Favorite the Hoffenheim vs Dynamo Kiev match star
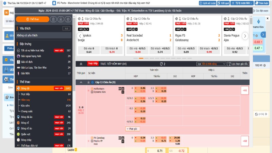This screenshot has height=153, width=272. pyautogui.click(x=88, y=90)
